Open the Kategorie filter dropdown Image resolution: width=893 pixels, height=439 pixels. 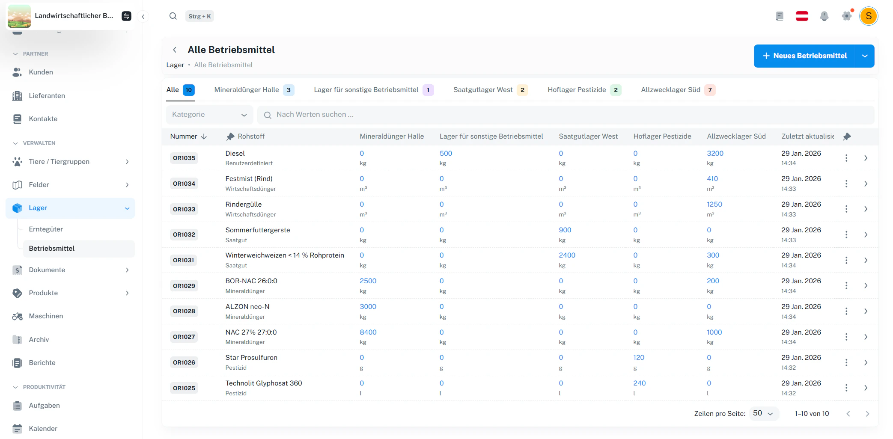point(209,115)
